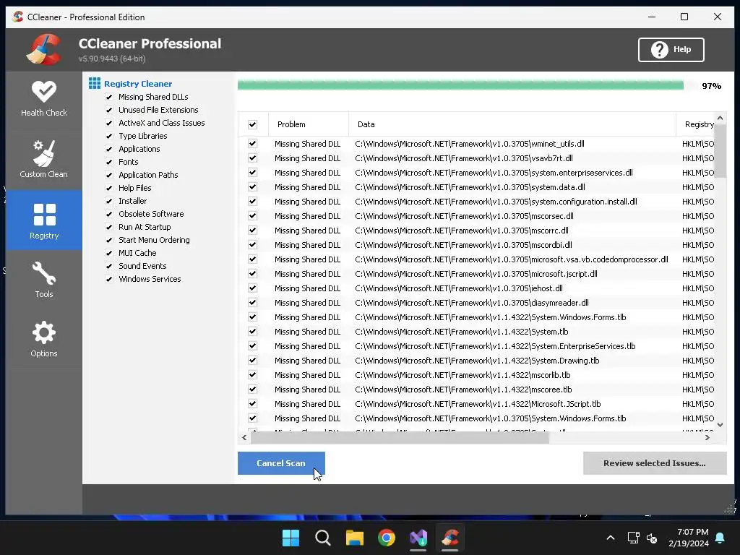Cancel the registry scan
Image resolution: width=740 pixels, height=555 pixels.
click(281, 463)
